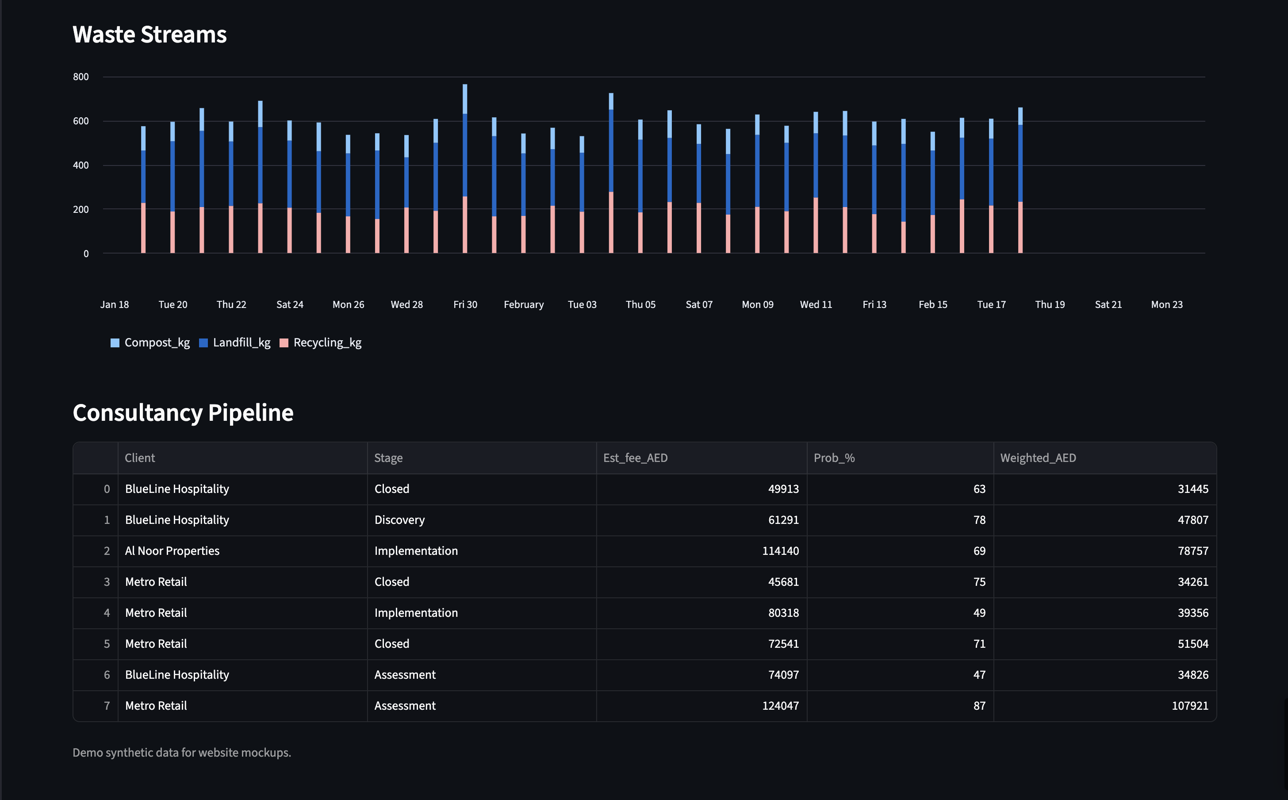Click the 107921 weighted value cell
The height and width of the screenshot is (800, 1288).
(1190, 705)
